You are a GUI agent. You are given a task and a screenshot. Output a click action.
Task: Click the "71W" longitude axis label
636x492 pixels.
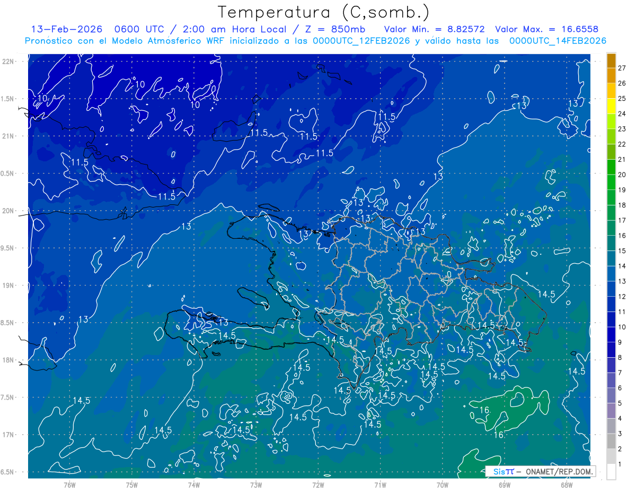[x=380, y=485]
